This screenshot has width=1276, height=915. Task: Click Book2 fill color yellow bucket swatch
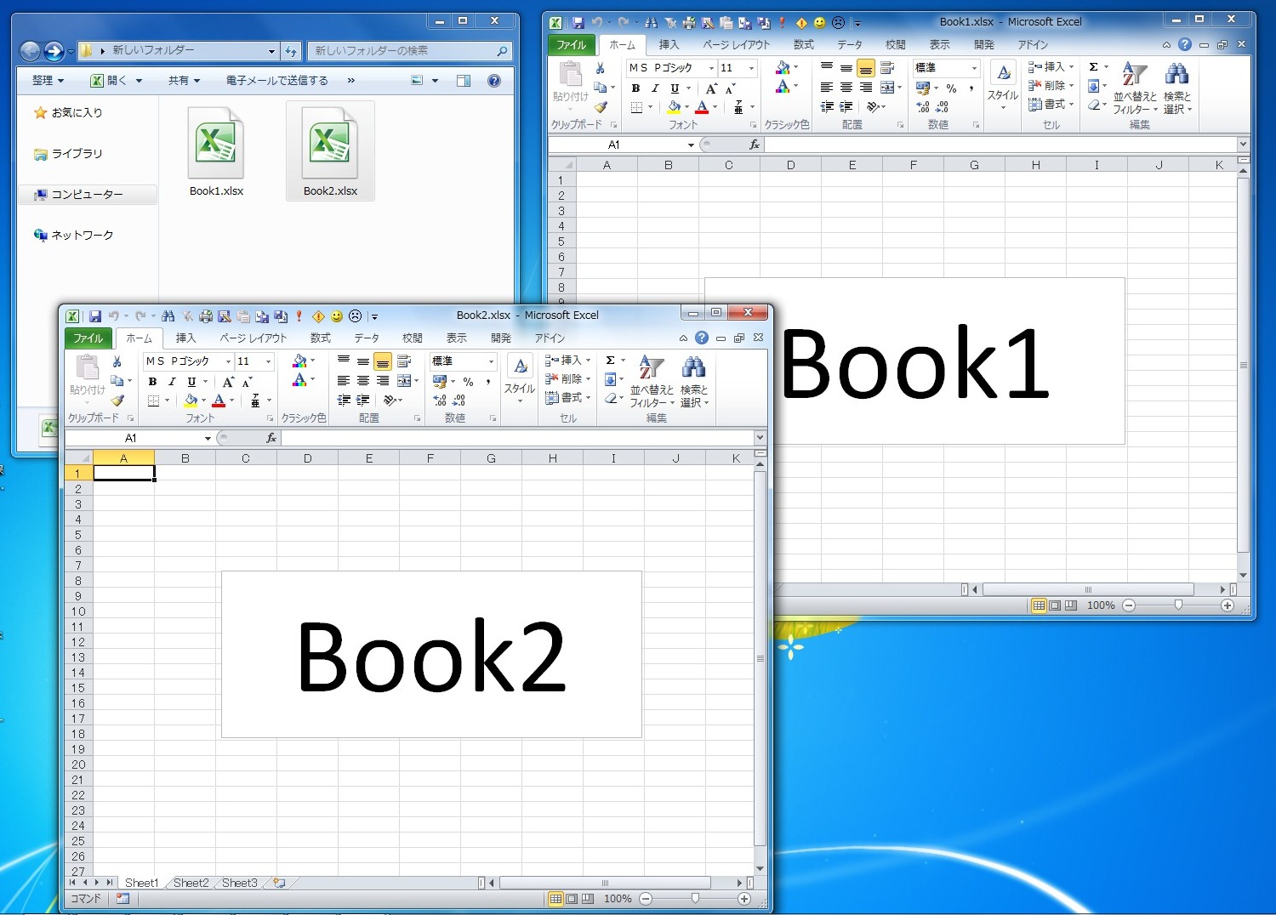191,401
